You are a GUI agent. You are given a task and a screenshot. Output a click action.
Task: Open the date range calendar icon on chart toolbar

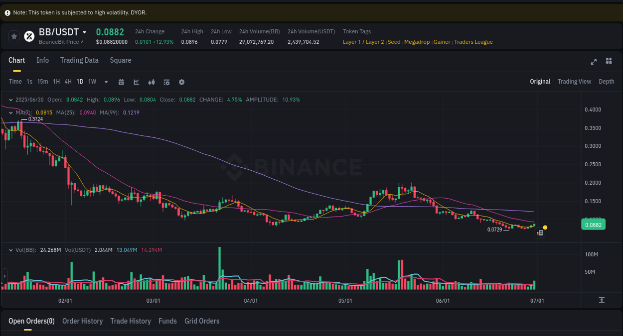coord(121,82)
